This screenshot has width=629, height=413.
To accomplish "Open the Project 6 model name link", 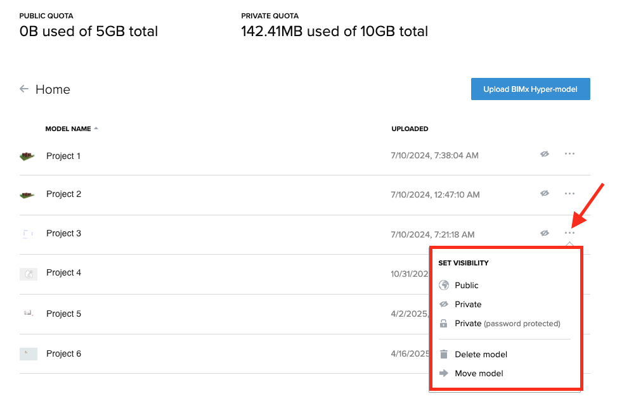I will 63,353.
